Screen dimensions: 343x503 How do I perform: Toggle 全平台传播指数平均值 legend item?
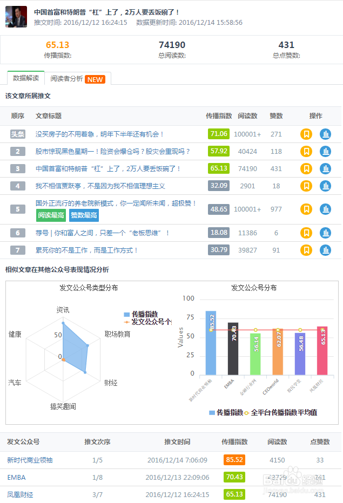(281, 412)
